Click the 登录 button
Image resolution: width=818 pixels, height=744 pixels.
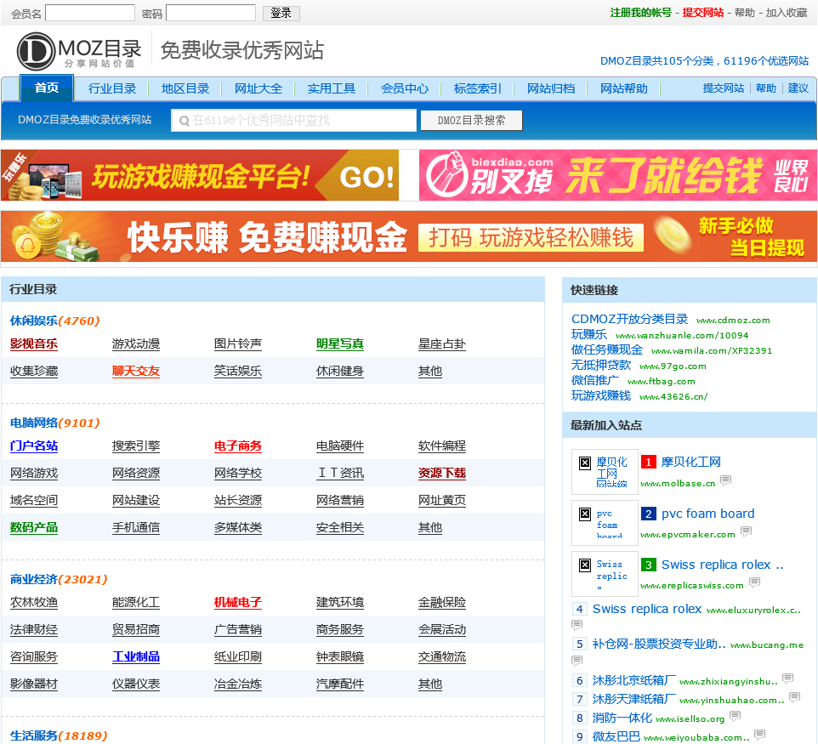281,13
